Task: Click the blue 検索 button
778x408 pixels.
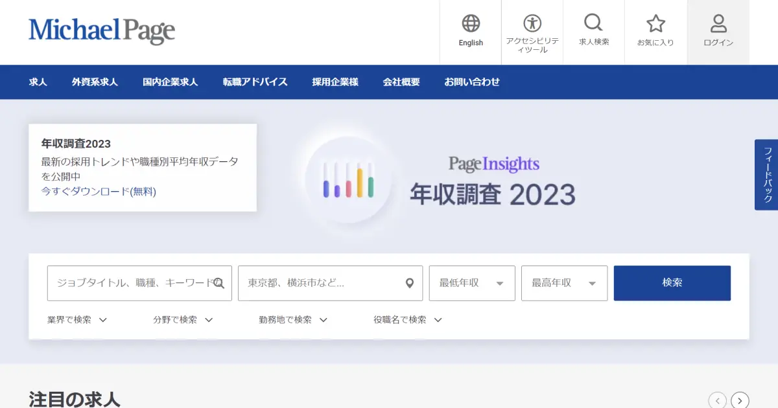Action: point(672,283)
